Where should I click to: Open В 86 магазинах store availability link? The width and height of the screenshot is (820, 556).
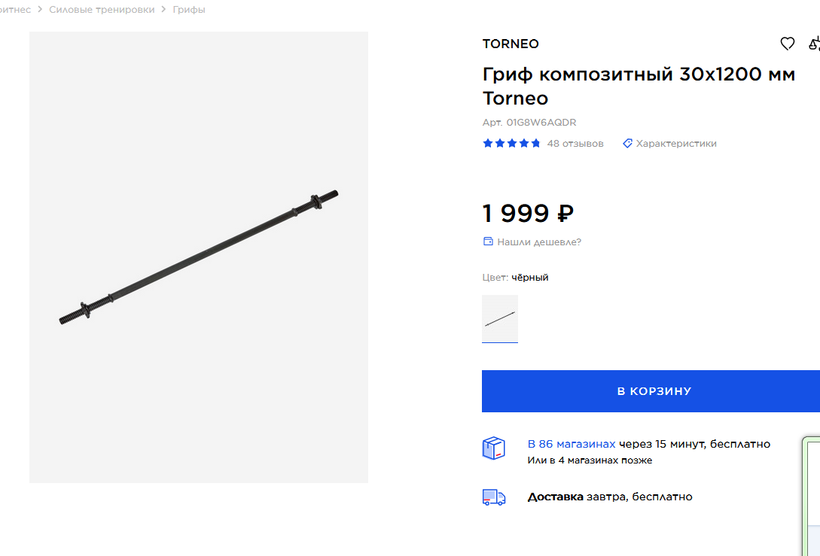coord(571,444)
